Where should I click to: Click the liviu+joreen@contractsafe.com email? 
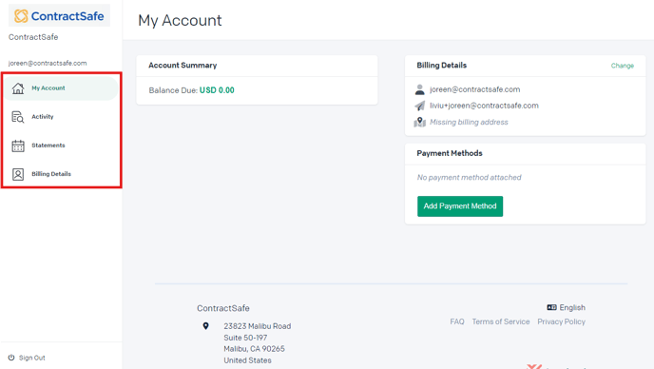(484, 106)
